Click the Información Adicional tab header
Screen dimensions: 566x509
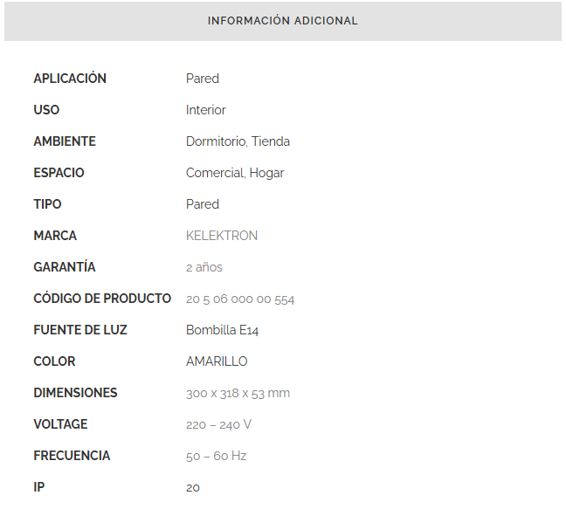coord(282,21)
